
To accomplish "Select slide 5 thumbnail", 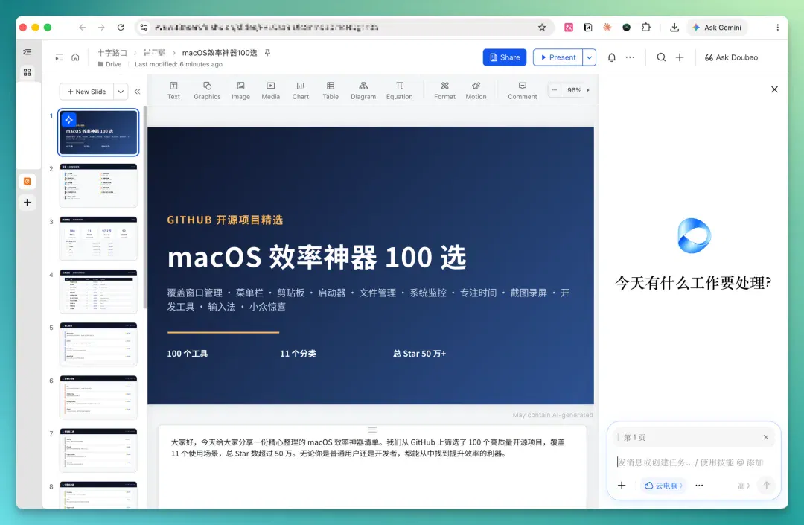I will (98, 344).
